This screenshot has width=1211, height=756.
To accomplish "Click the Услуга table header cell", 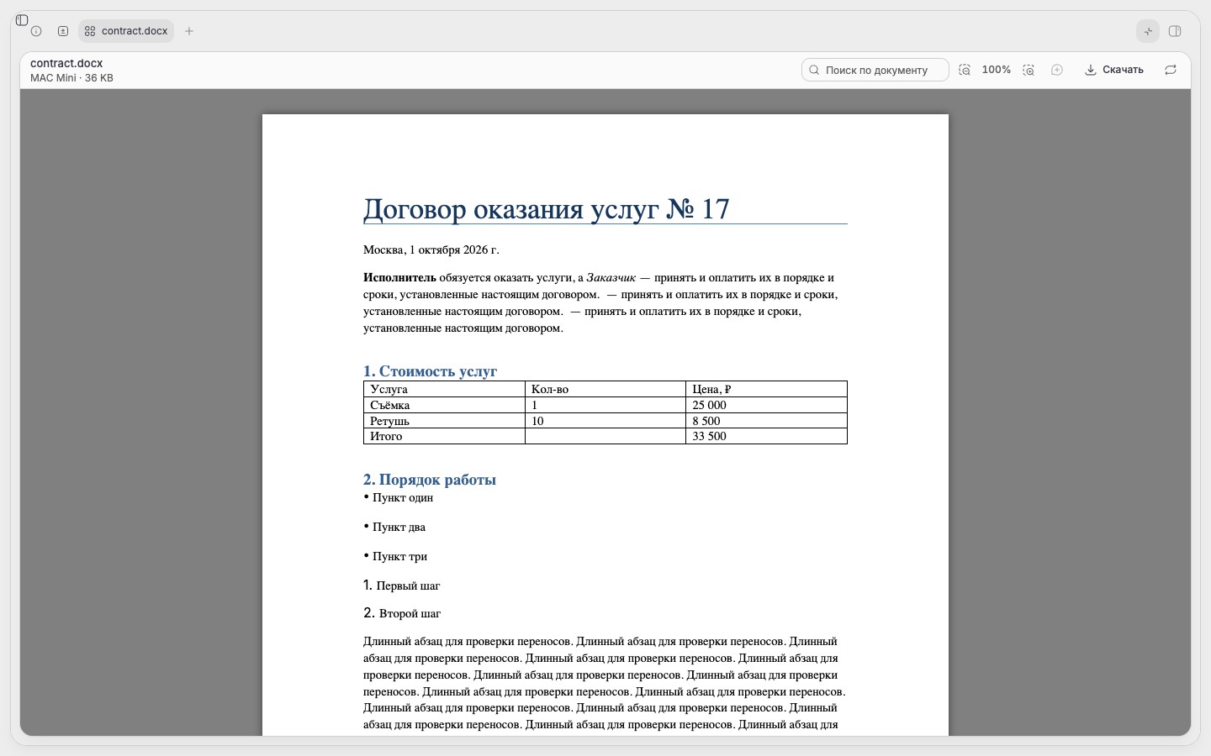I will tap(444, 389).
